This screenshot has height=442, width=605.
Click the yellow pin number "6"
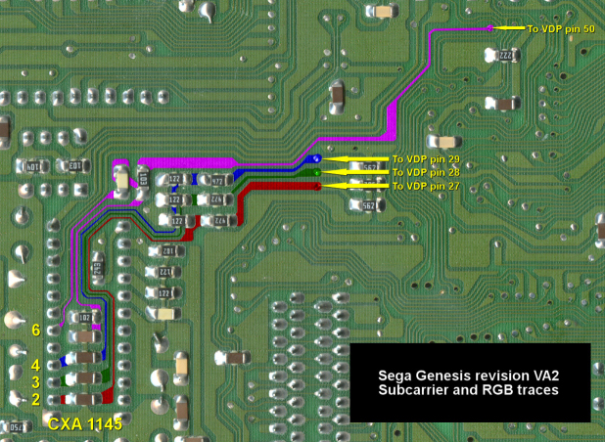click(x=36, y=331)
